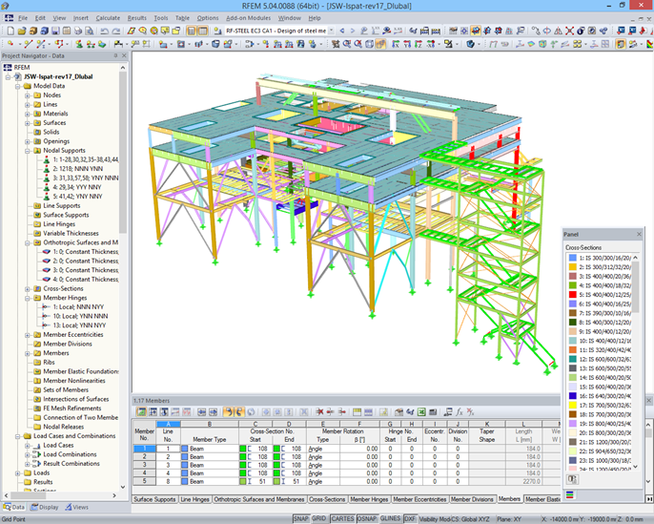Viewport: 654px width, 524px height.
Task: Toggle CARTES in the status bar
Action: point(342,519)
